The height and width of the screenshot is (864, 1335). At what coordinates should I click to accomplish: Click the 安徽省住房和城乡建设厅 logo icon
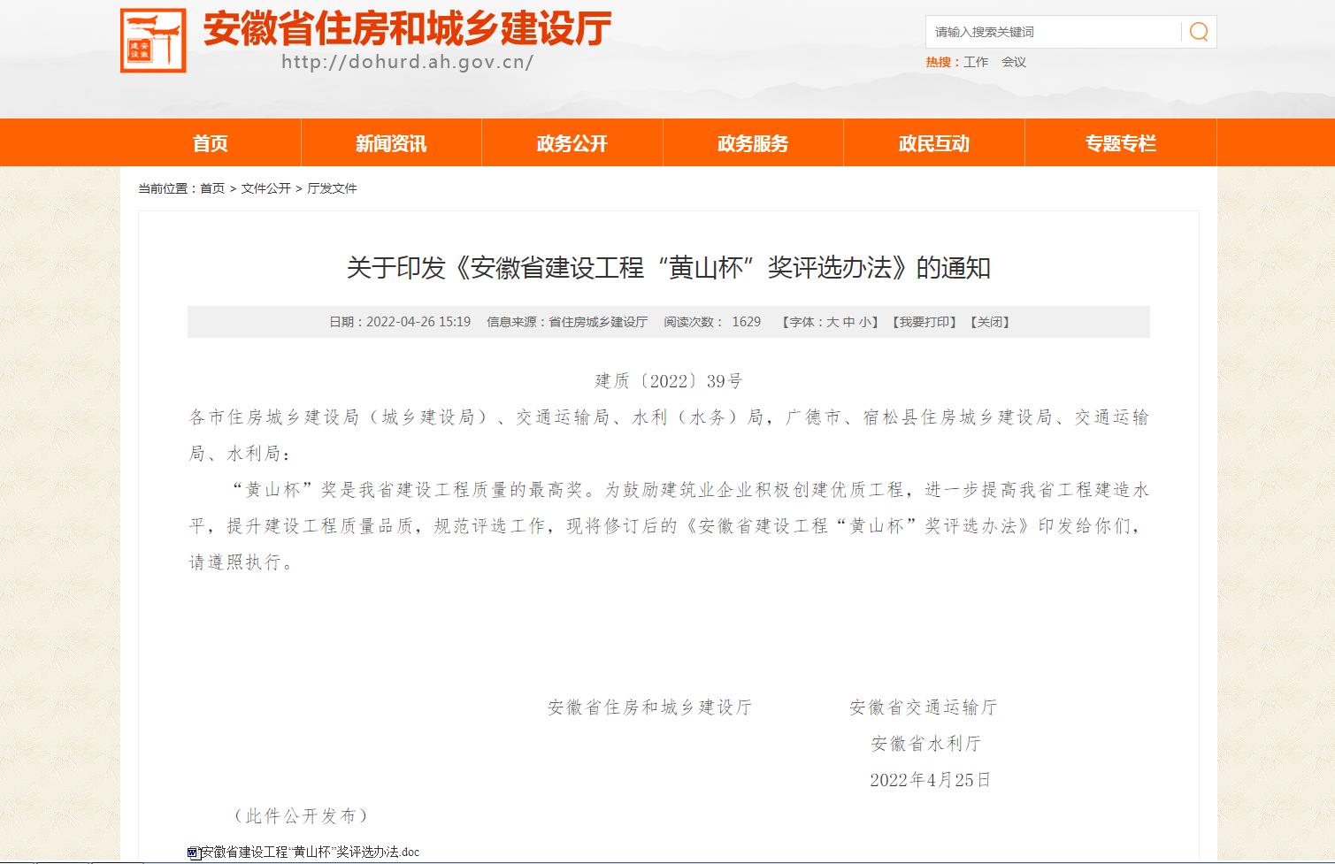[x=155, y=40]
